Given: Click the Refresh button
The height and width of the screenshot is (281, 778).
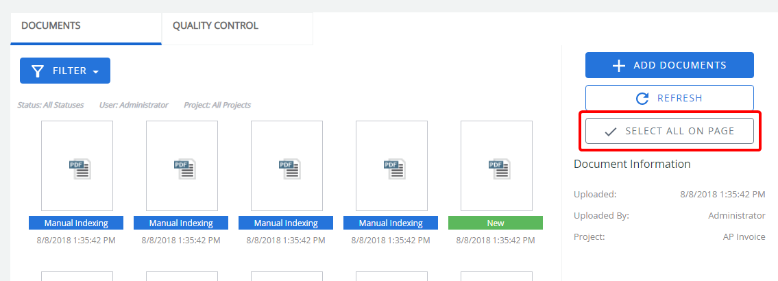Looking at the screenshot, I should 669,98.
